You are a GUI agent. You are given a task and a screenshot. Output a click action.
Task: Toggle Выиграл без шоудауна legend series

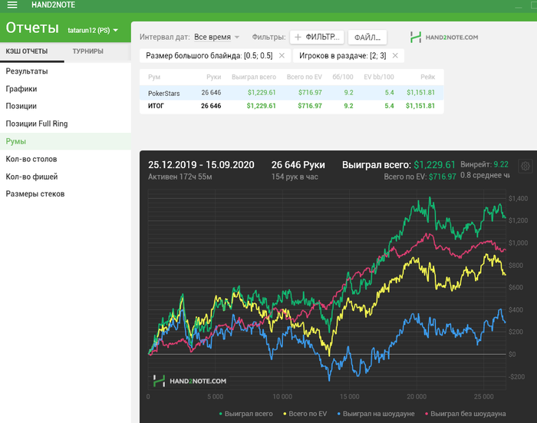point(465,414)
